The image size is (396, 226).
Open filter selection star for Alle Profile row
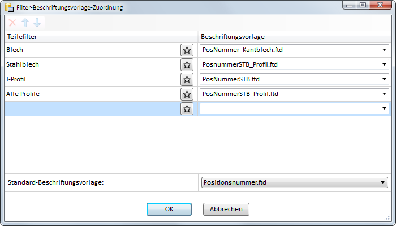coord(187,94)
